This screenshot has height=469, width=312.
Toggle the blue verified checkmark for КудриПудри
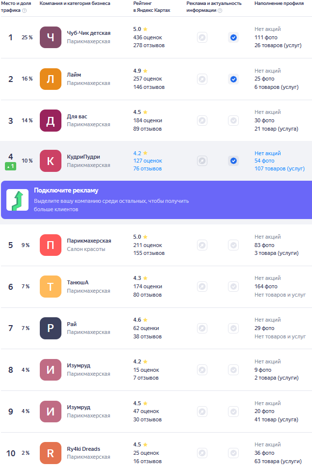click(x=233, y=161)
